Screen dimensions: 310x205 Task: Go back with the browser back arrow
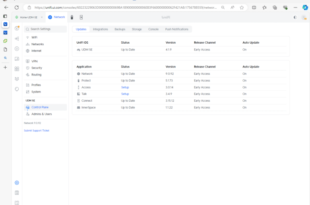click(6, 8)
